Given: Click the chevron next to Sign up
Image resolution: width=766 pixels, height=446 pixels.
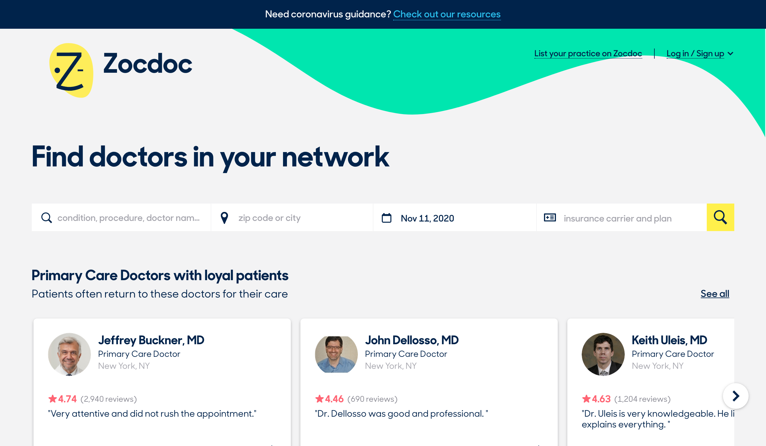Looking at the screenshot, I should pyautogui.click(x=730, y=54).
